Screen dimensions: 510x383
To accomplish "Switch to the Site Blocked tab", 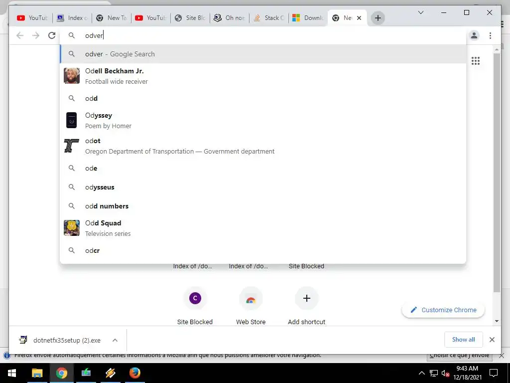I will [190, 18].
